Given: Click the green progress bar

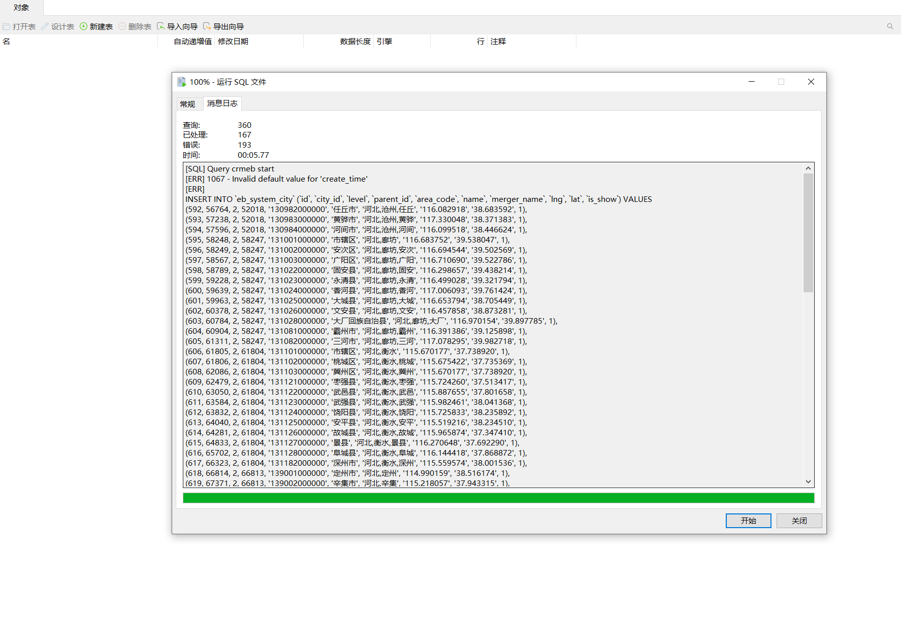Looking at the screenshot, I should click(498, 498).
